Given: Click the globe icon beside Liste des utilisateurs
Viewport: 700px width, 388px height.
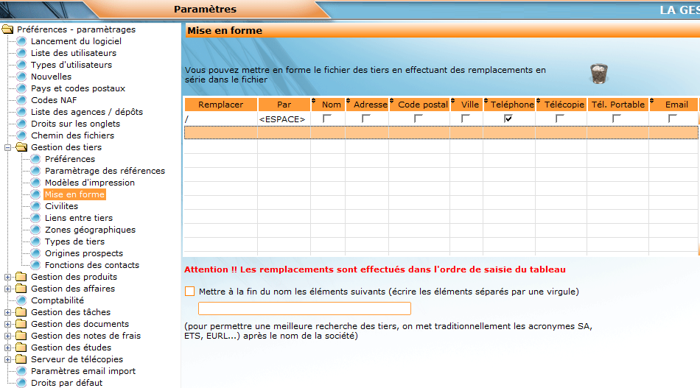Looking at the screenshot, I should 21,53.
